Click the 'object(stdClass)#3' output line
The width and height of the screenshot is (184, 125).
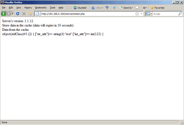click(x=53, y=34)
